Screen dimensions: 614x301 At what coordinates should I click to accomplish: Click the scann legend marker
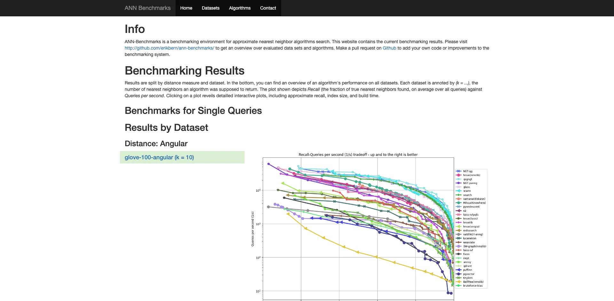point(458,191)
